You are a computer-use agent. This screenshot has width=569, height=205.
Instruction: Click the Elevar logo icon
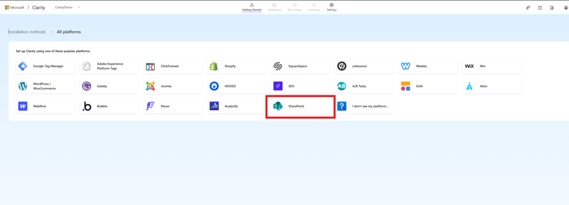point(150,106)
